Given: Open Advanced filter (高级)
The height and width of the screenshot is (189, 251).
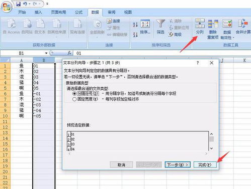Looking at the screenshot, I should click(x=175, y=35).
